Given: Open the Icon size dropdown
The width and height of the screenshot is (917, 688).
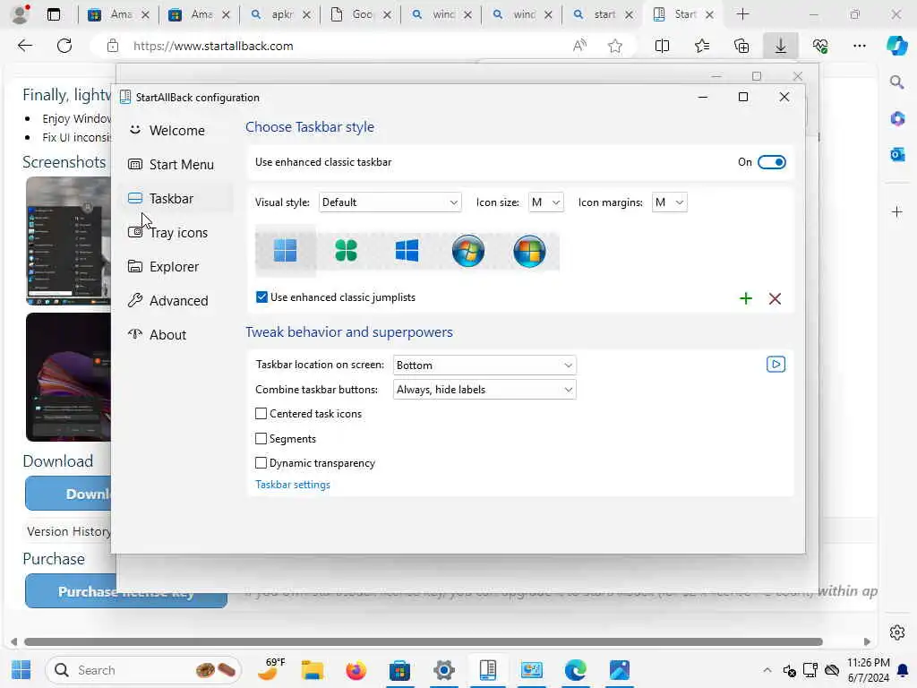Looking at the screenshot, I should pyautogui.click(x=545, y=202).
